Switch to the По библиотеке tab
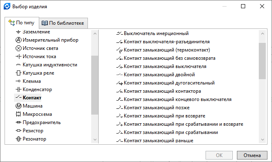Screen dimensions: 272x162 pos(64,23)
